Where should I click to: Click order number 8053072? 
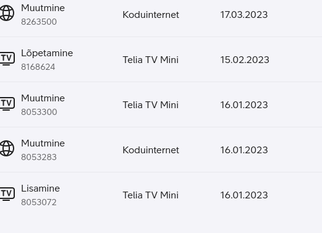(39, 202)
